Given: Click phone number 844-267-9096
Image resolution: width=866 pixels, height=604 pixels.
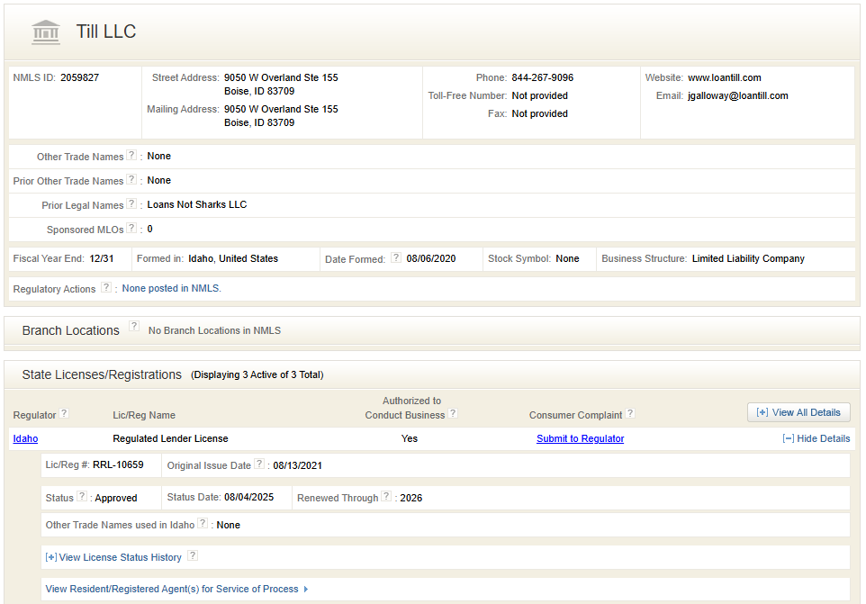Looking at the screenshot, I should [542, 77].
